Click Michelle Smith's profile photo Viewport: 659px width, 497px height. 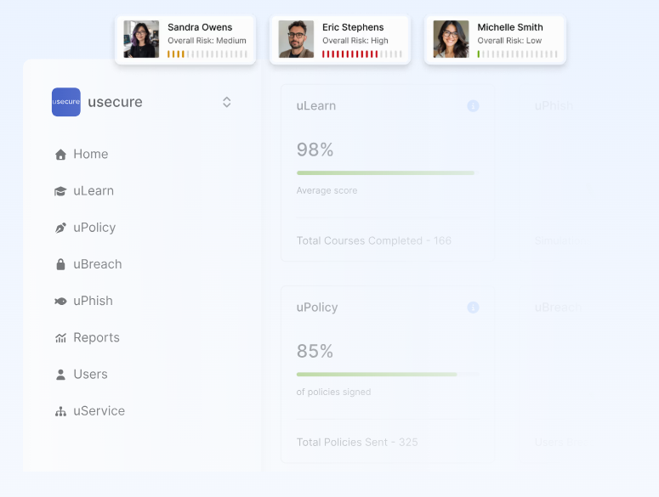(x=451, y=39)
